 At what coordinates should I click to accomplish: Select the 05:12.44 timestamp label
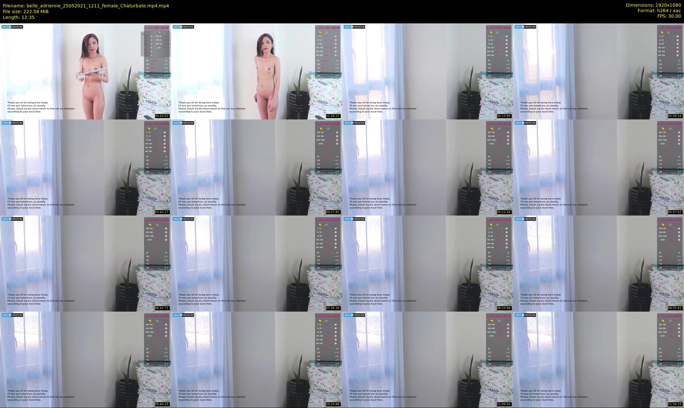pos(504,212)
